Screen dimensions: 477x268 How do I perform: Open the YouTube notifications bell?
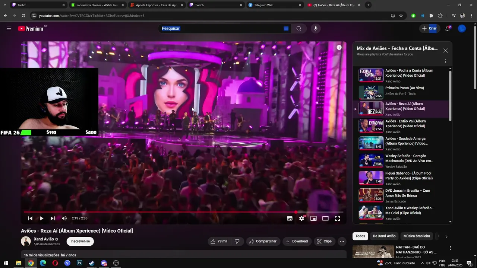click(x=448, y=29)
